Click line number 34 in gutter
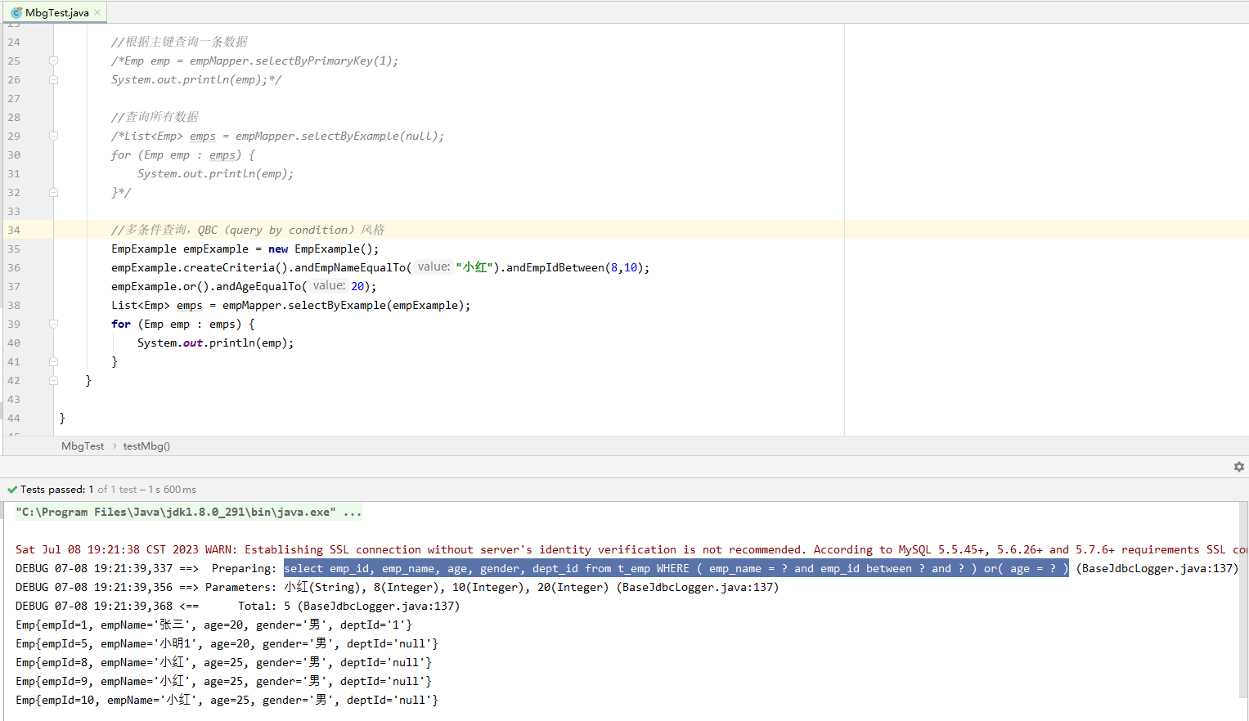 (14, 230)
